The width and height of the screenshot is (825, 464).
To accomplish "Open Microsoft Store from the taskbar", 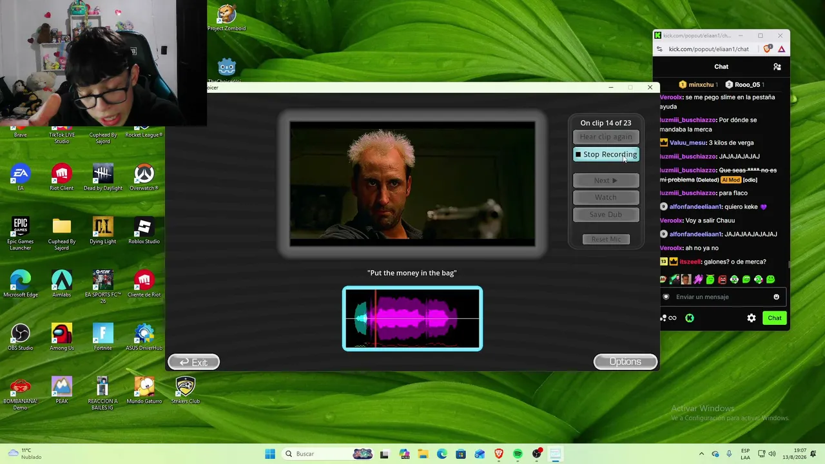I will click(x=461, y=454).
